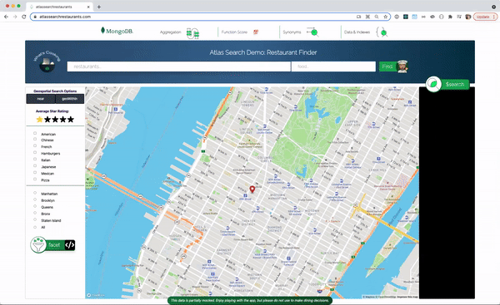
Task: Switch to the geoWithin search option
Action: [69, 99]
